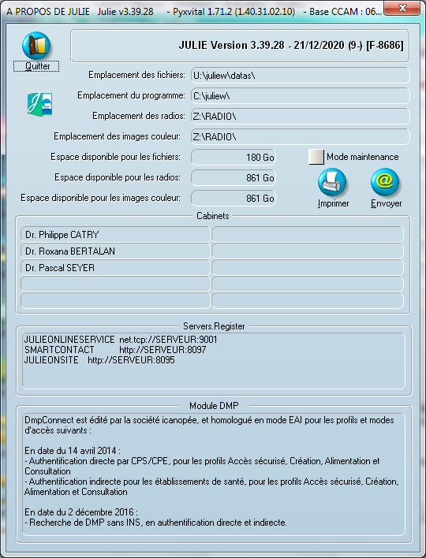426x558 pixels.
Task: Select Dr. Pascal SEYER cabinet entry
Action: click(x=116, y=268)
